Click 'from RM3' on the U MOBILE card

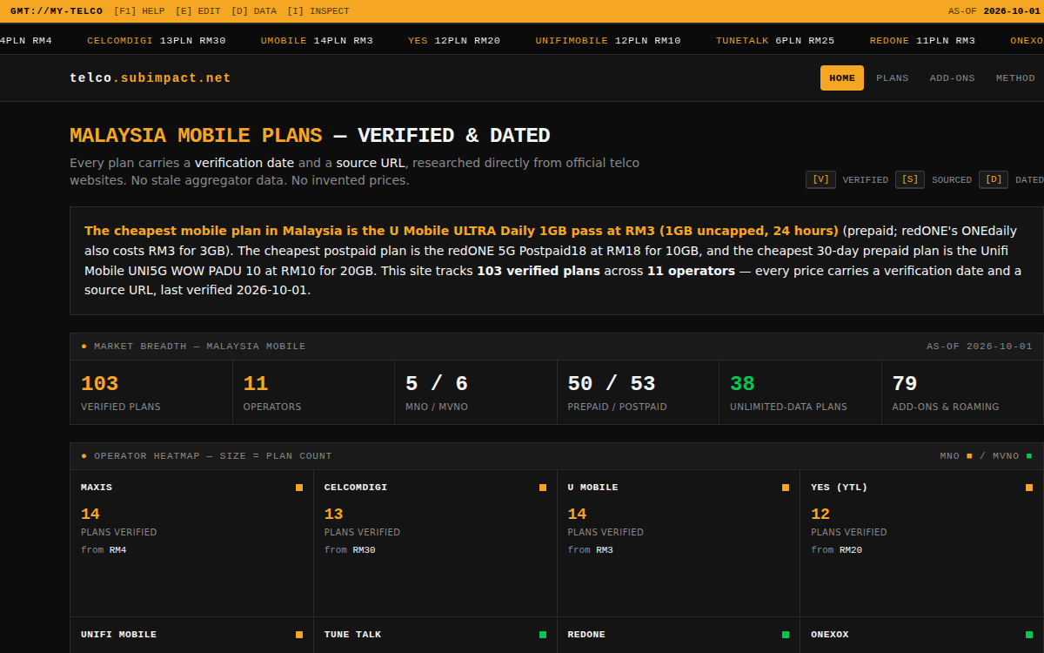(x=591, y=550)
